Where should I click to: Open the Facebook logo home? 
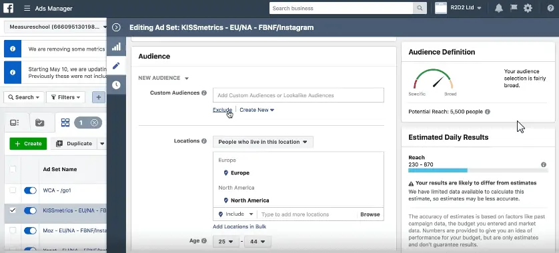click(8, 8)
